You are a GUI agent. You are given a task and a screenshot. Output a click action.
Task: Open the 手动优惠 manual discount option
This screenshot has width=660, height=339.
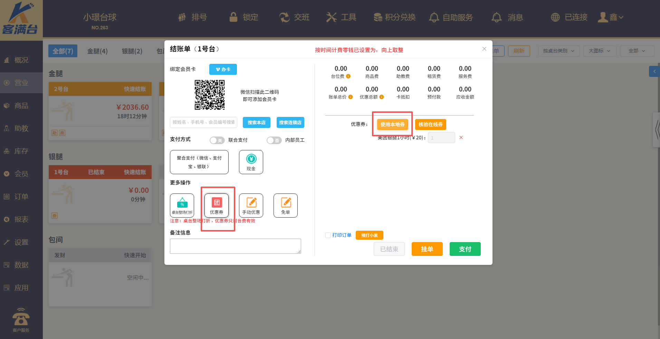[251, 205]
